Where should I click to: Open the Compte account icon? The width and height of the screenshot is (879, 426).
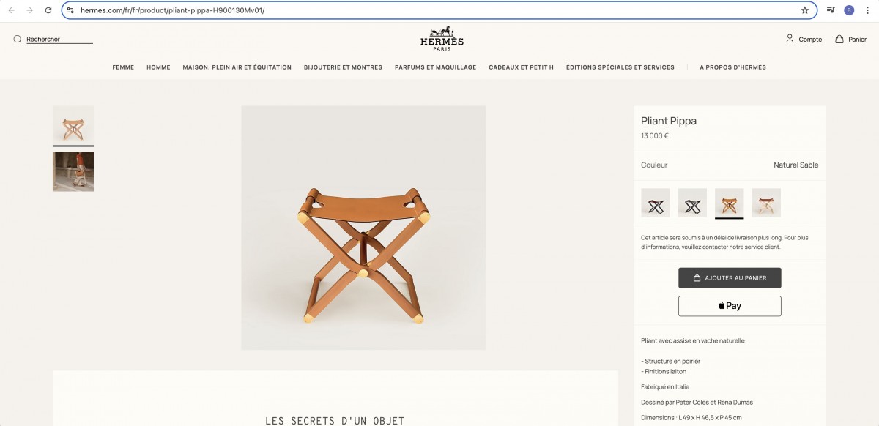[x=790, y=38]
